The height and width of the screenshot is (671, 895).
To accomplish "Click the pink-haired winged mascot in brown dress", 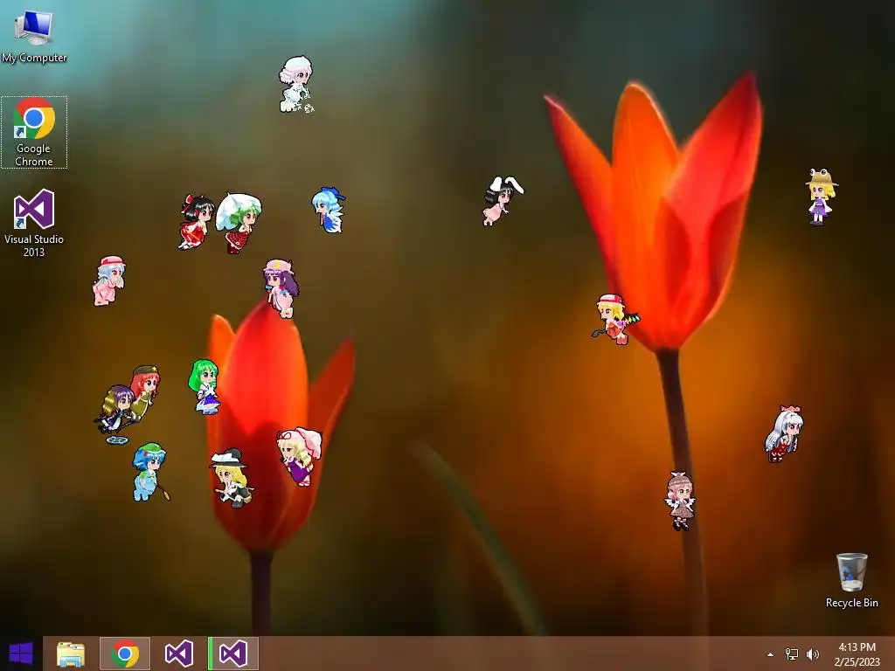I will (x=680, y=501).
